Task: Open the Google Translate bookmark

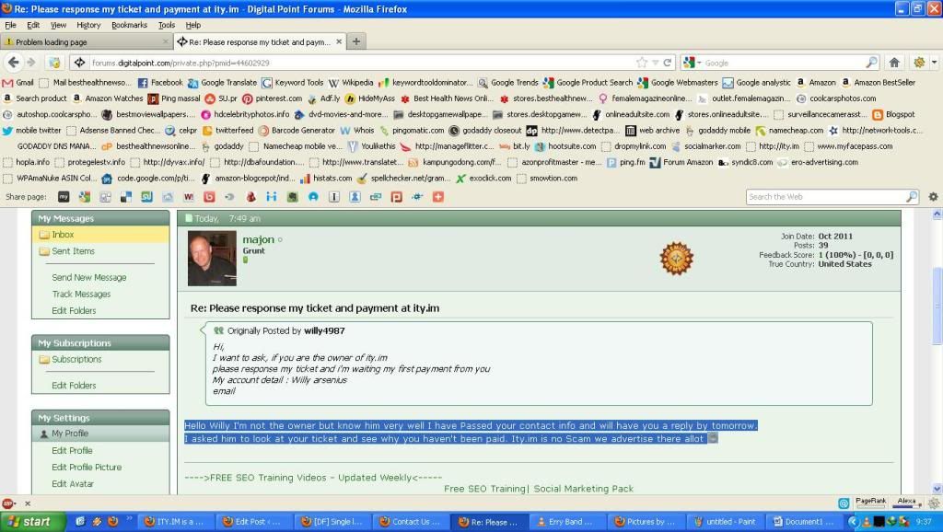Action: tap(222, 82)
